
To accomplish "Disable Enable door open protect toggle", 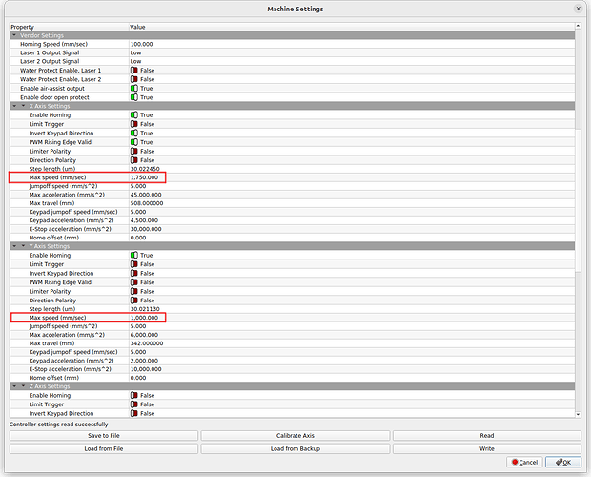I will (134, 97).
